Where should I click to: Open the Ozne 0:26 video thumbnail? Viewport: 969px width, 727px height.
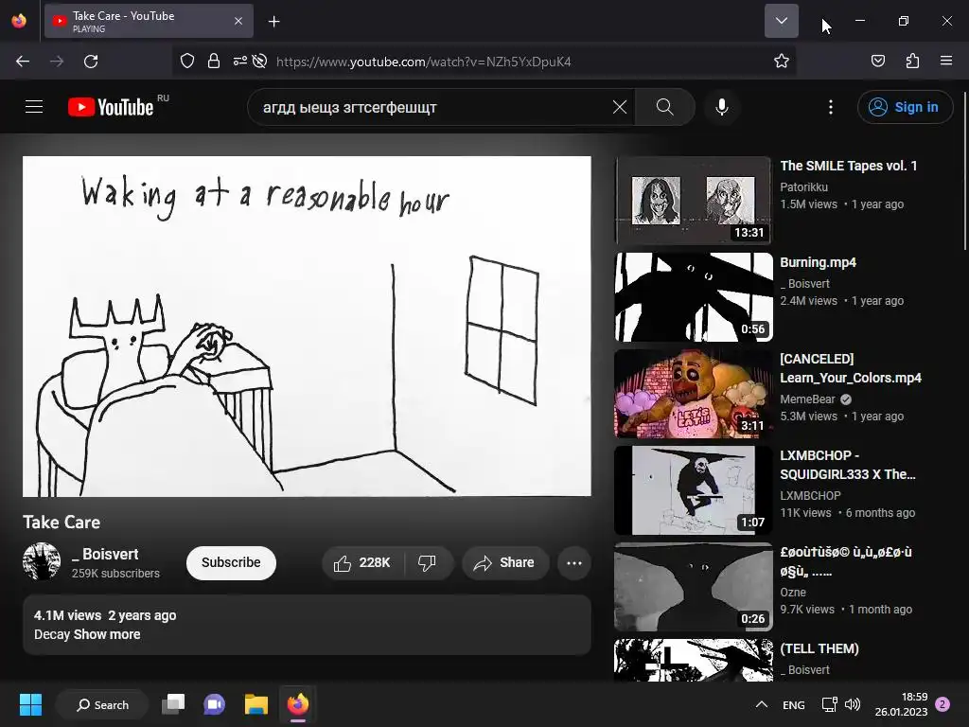[694, 587]
